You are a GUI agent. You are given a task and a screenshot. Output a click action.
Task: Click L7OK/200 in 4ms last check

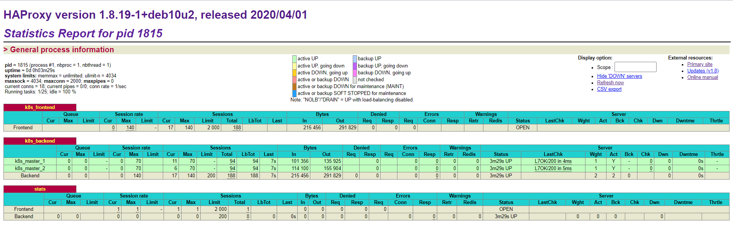click(x=553, y=161)
